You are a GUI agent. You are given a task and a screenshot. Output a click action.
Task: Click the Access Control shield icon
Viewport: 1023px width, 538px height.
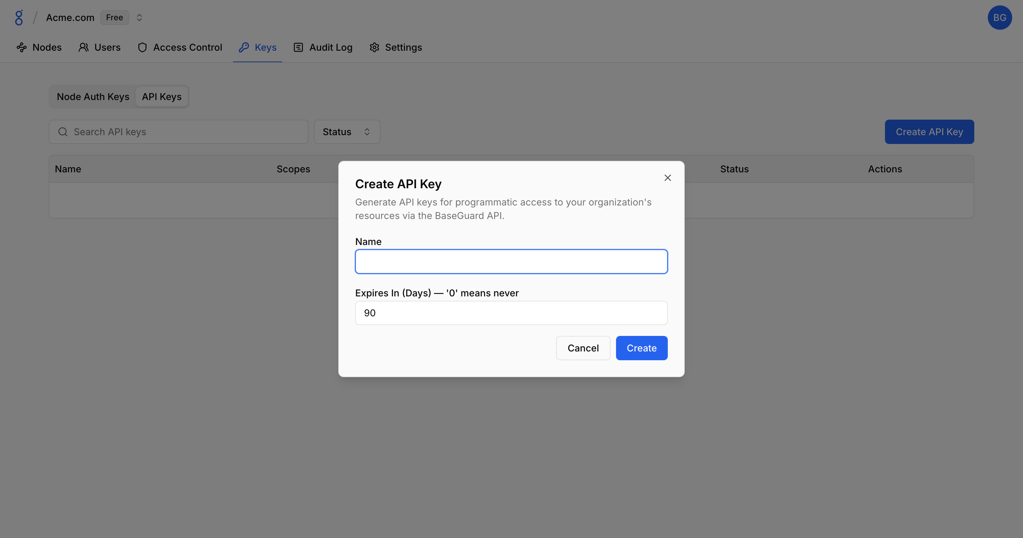click(142, 48)
